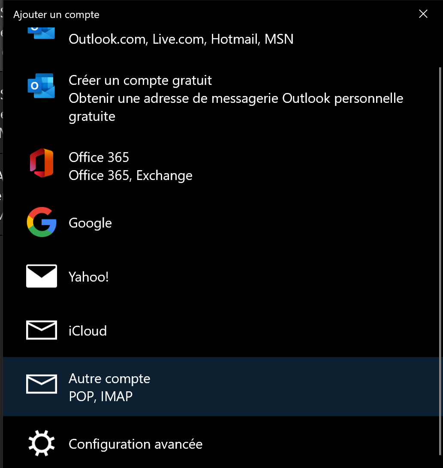
Task: Close the Ajouter un compte dialog
Action: click(423, 14)
